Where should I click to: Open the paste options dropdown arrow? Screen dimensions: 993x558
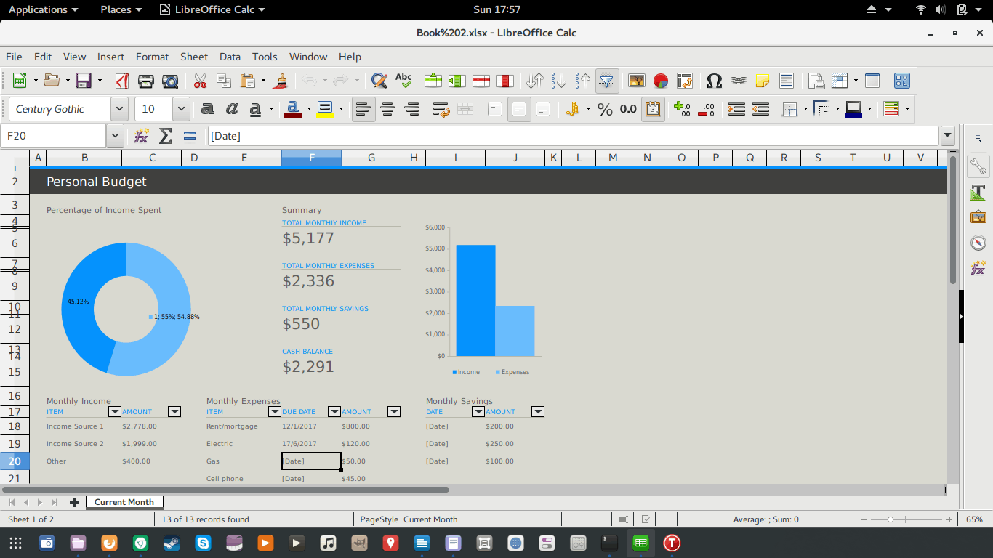[263, 81]
